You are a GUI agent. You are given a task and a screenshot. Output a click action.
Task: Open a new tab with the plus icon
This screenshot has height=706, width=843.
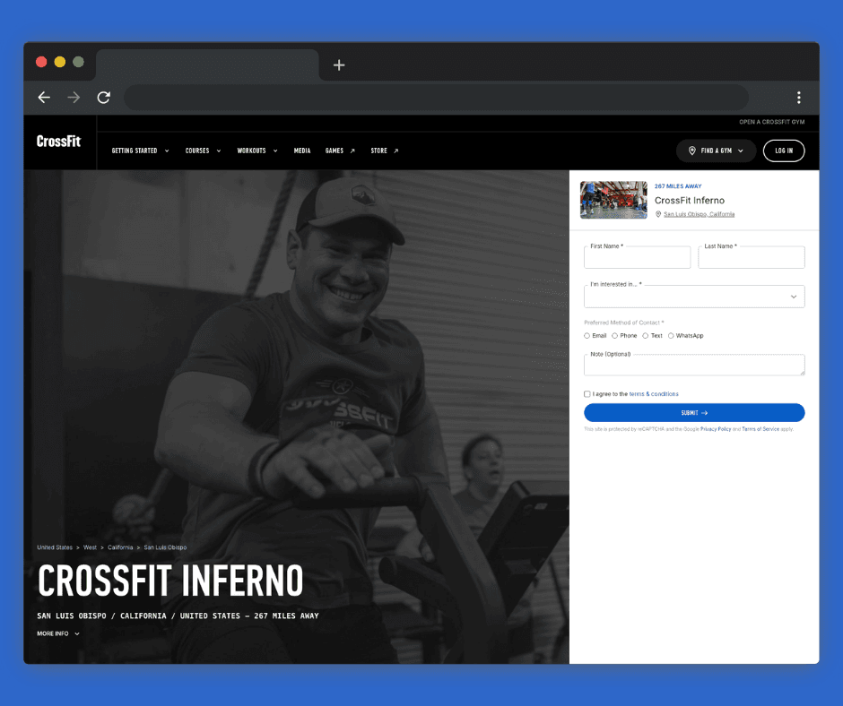pos(339,65)
